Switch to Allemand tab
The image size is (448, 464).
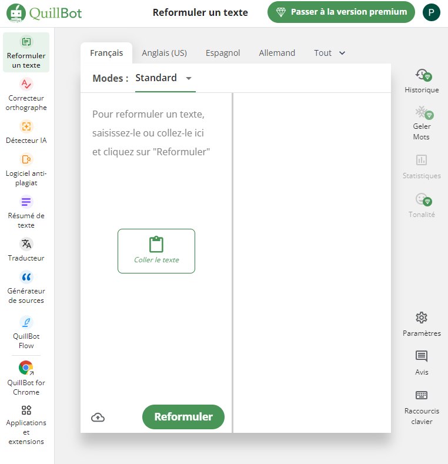click(277, 53)
